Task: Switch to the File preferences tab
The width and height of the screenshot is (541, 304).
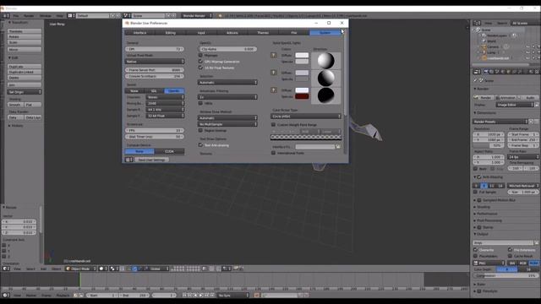Action: point(293,33)
